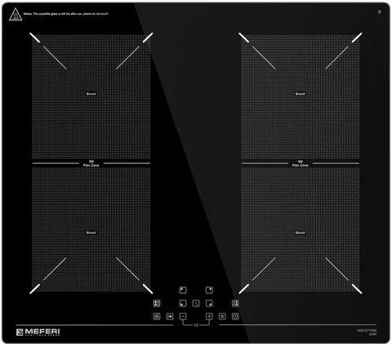The height and width of the screenshot is (344, 392).
Task: Click the MEFERI brand logo
Action: [x=38, y=332]
